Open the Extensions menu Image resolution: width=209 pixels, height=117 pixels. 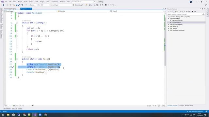click(55, 2)
